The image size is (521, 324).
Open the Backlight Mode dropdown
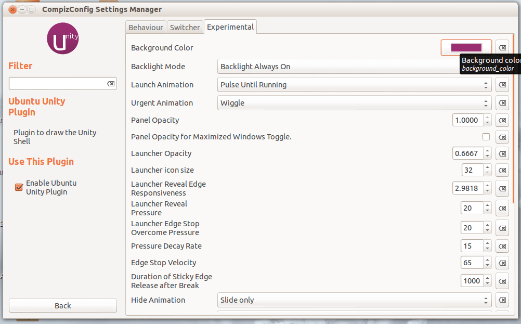(x=338, y=67)
